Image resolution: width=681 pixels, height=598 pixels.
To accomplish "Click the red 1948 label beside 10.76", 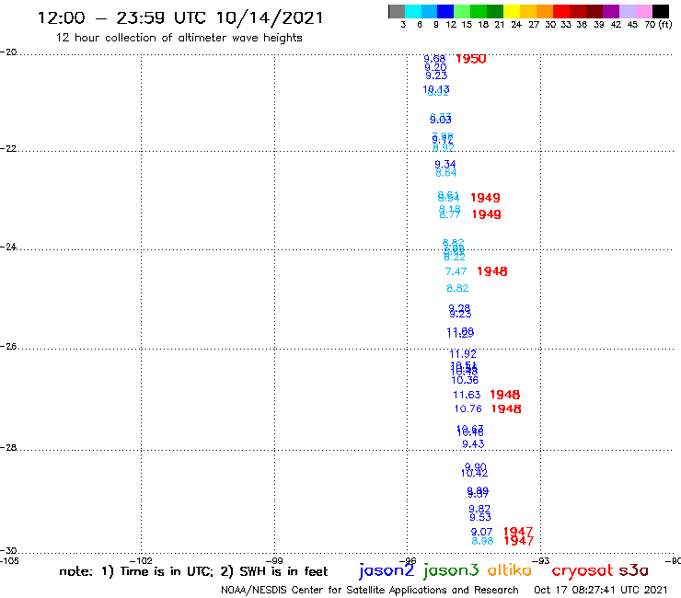I will pyautogui.click(x=506, y=408).
